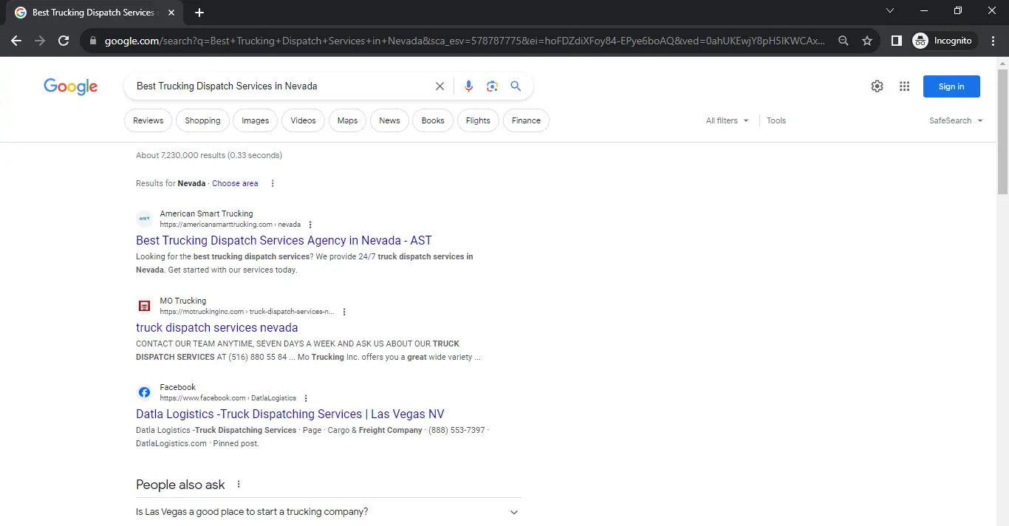Open Google settings gear icon
This screenshot has height=526, width=1009.
tap(877, 86)
